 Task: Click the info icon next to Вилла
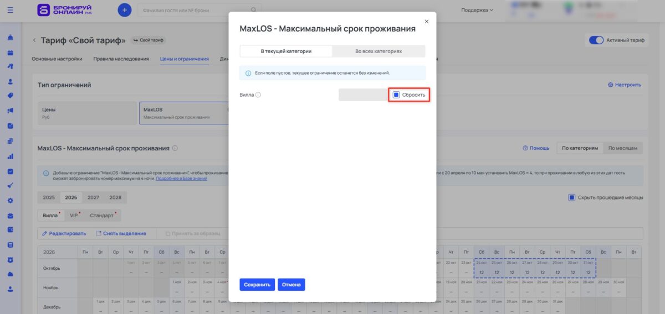coord(258,95)
